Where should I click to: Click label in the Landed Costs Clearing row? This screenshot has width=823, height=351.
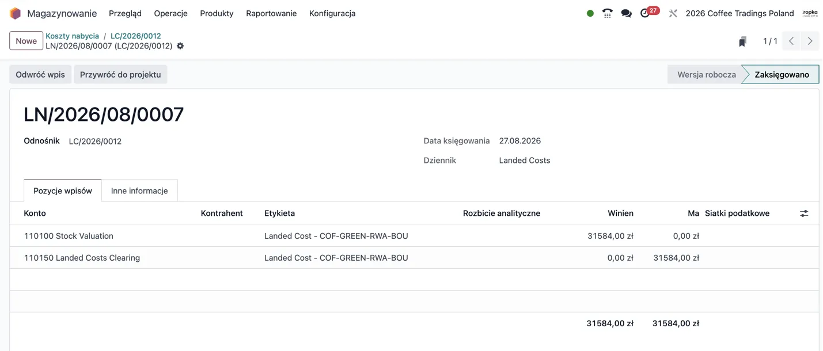(336, 258)
